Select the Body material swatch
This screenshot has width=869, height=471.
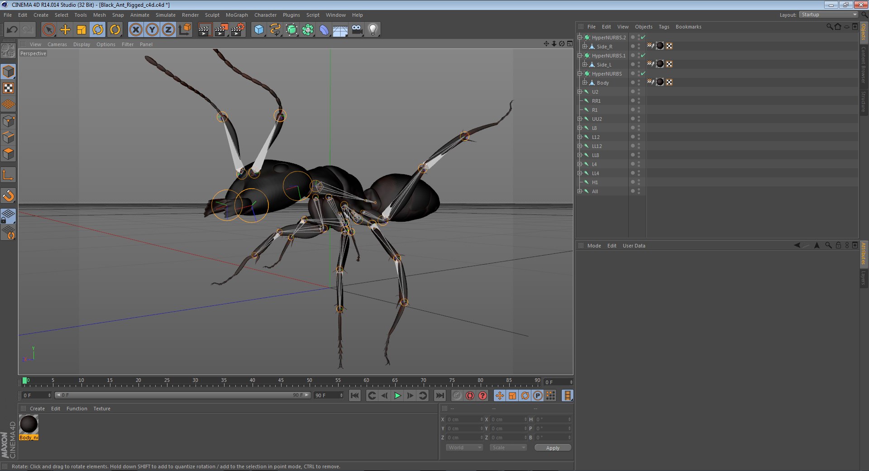[29, 424]
